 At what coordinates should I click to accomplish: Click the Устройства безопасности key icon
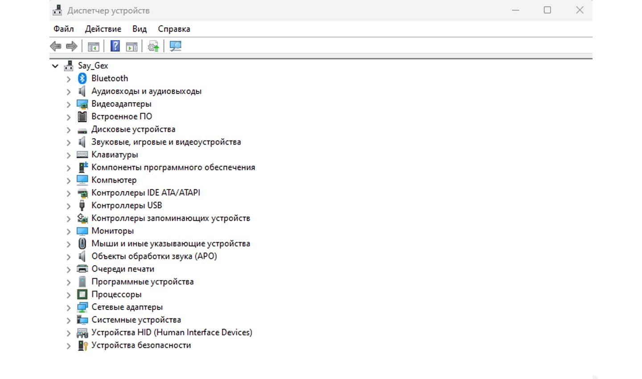pos(82,345)
